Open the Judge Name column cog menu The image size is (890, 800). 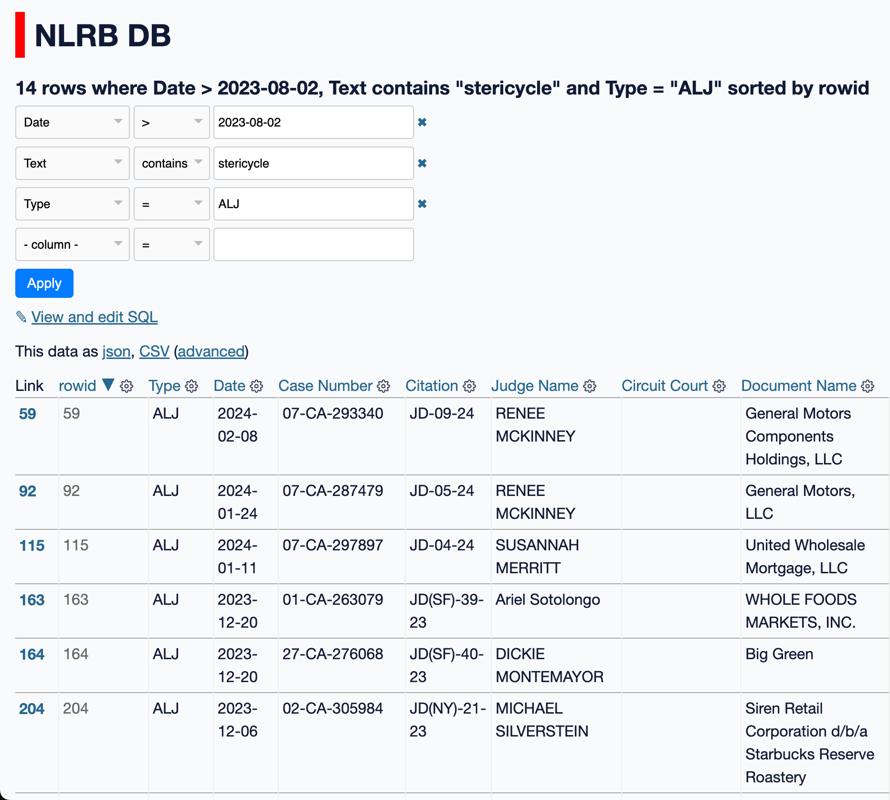pyautogui.click(x=590, y=386)
